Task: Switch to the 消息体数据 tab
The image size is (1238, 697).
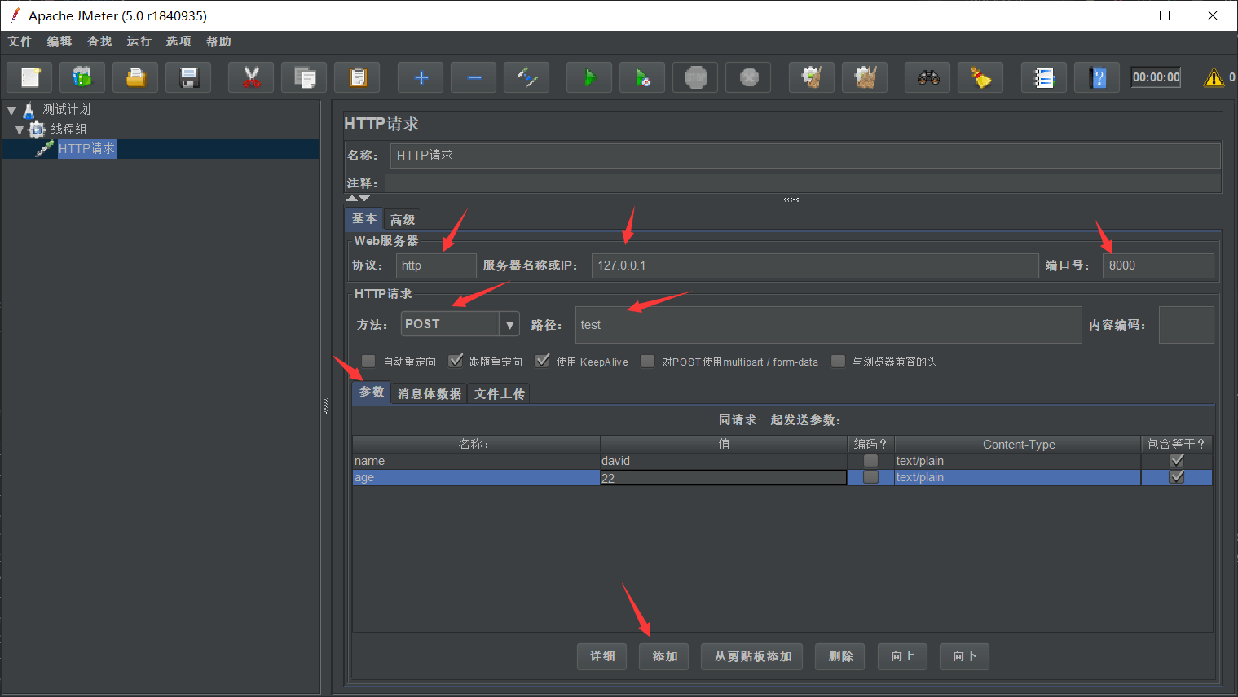Action: (x=430, y=394)
